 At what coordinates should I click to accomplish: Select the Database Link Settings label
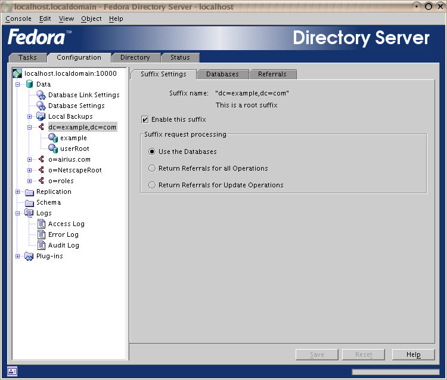tap(84, 95)
